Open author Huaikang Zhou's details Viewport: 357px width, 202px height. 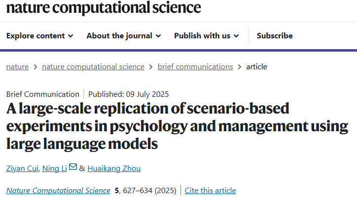(x=114, y=169)
